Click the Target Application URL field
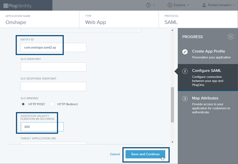This screenshot has height=164, width=238. pos(54,143)
